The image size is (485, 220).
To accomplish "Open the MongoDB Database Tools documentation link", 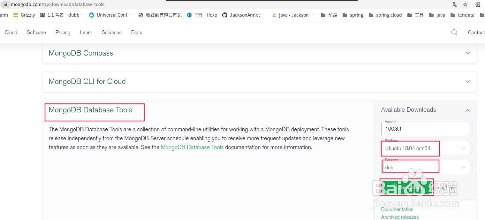I will [x=192, y=147].
